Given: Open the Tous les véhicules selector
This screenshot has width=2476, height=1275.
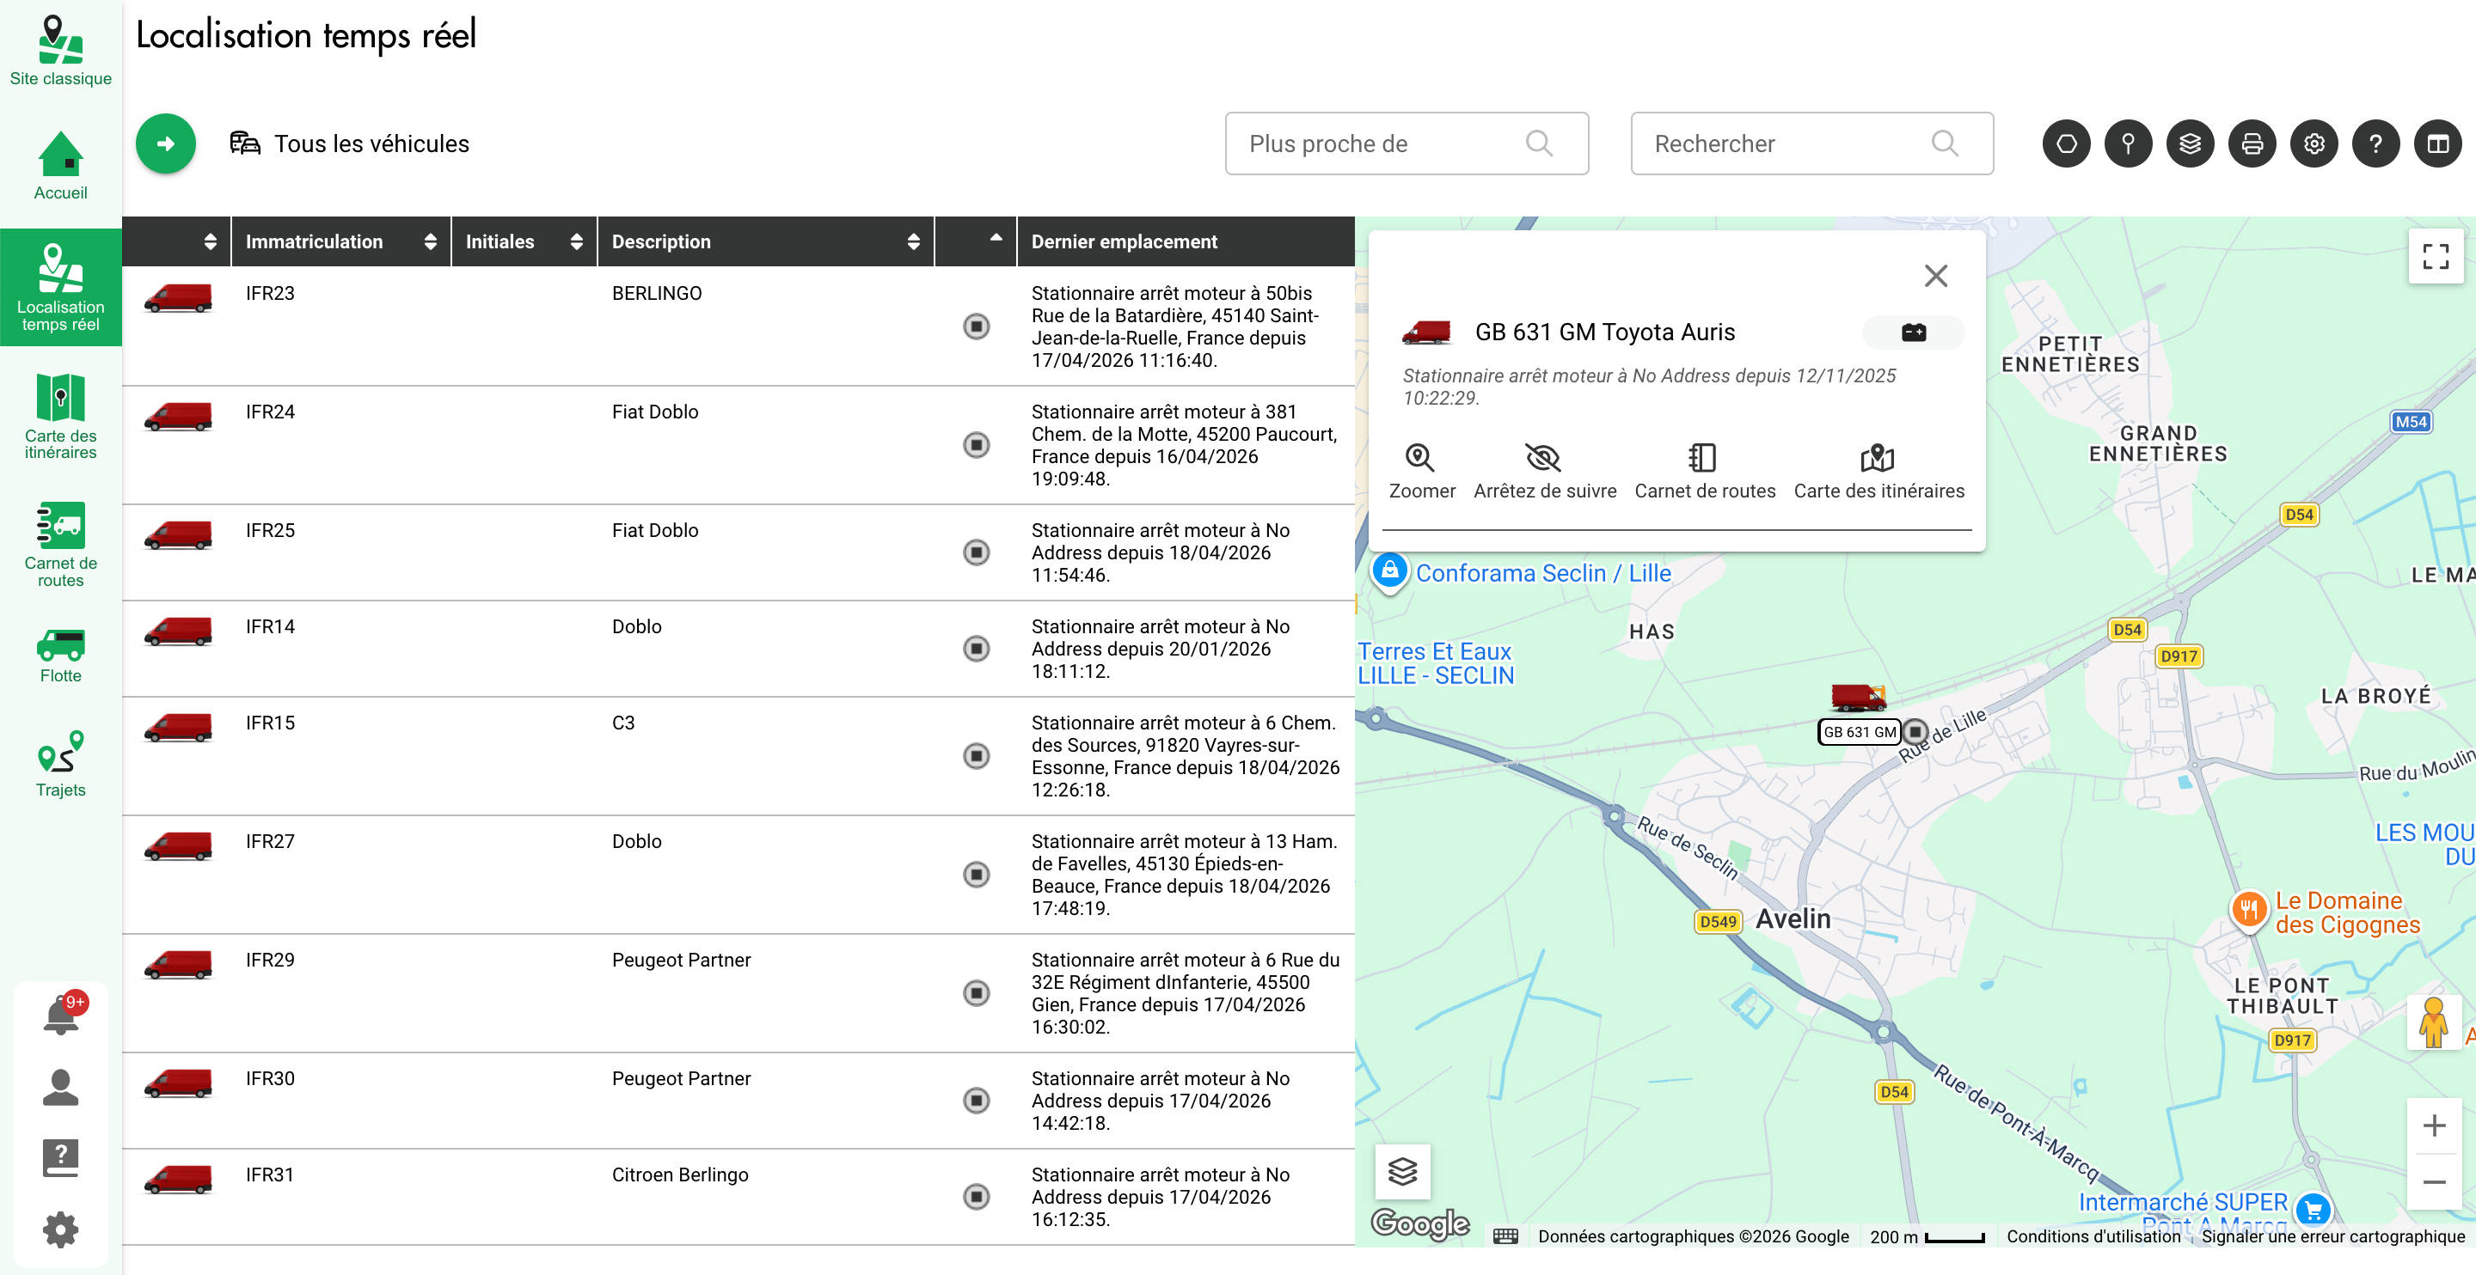Looking at the screenshot, I should coord(352,143).
